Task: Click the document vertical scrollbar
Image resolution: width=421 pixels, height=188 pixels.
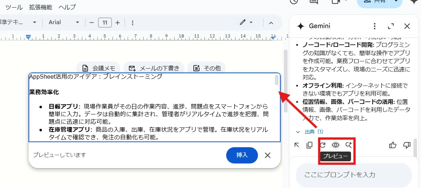Action: coord(286,80)
